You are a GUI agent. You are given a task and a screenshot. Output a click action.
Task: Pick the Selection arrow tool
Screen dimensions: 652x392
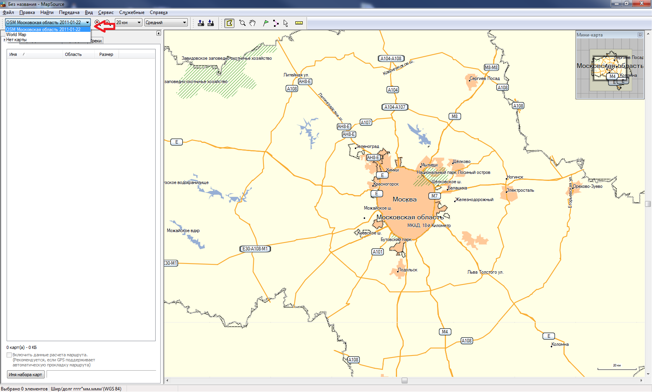[286, 23]
